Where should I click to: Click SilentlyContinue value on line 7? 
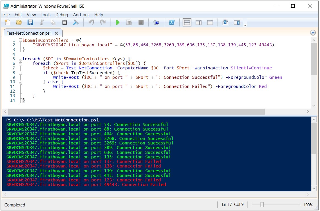251,68
